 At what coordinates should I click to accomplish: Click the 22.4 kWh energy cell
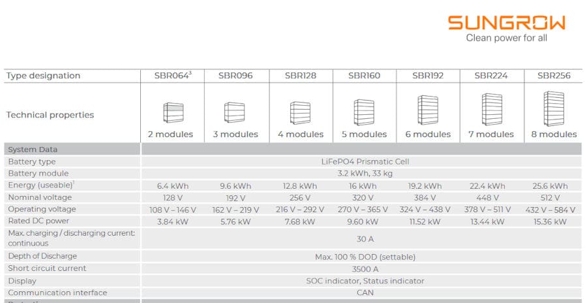487,186
